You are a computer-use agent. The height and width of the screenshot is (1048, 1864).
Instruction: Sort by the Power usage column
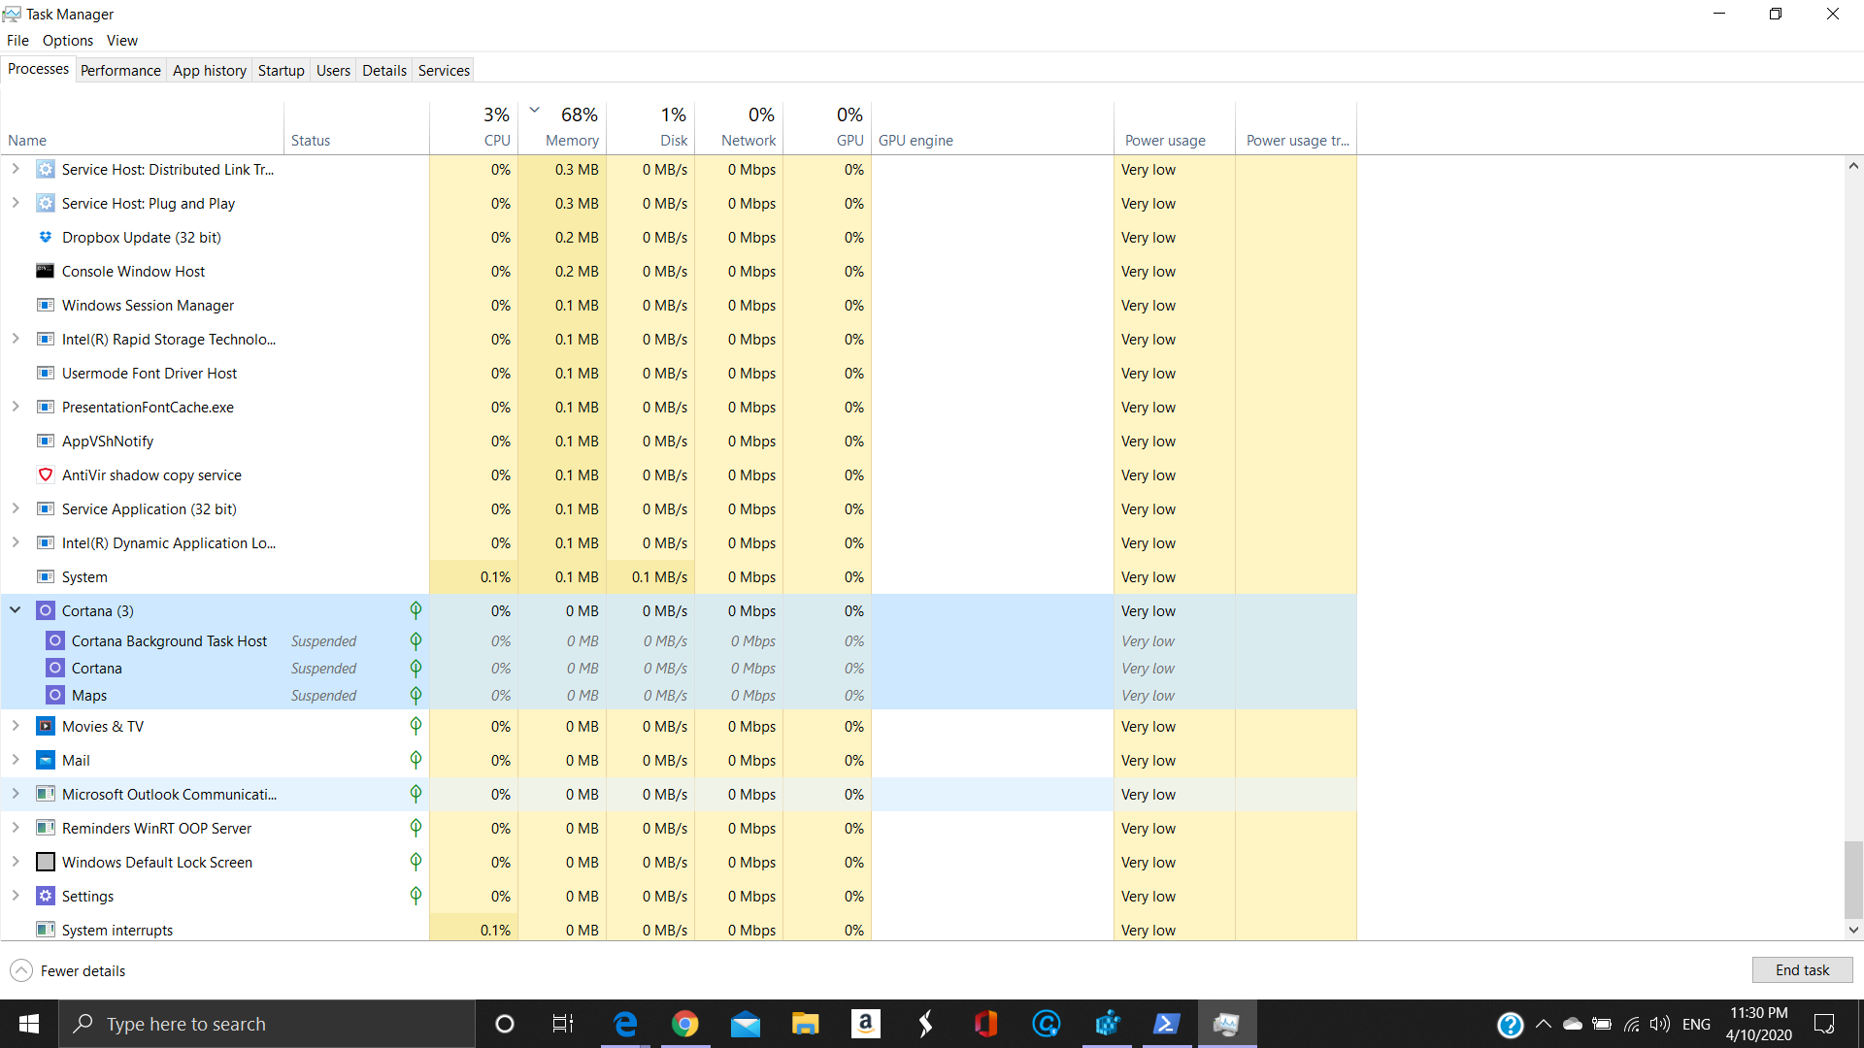point(1174,127)
